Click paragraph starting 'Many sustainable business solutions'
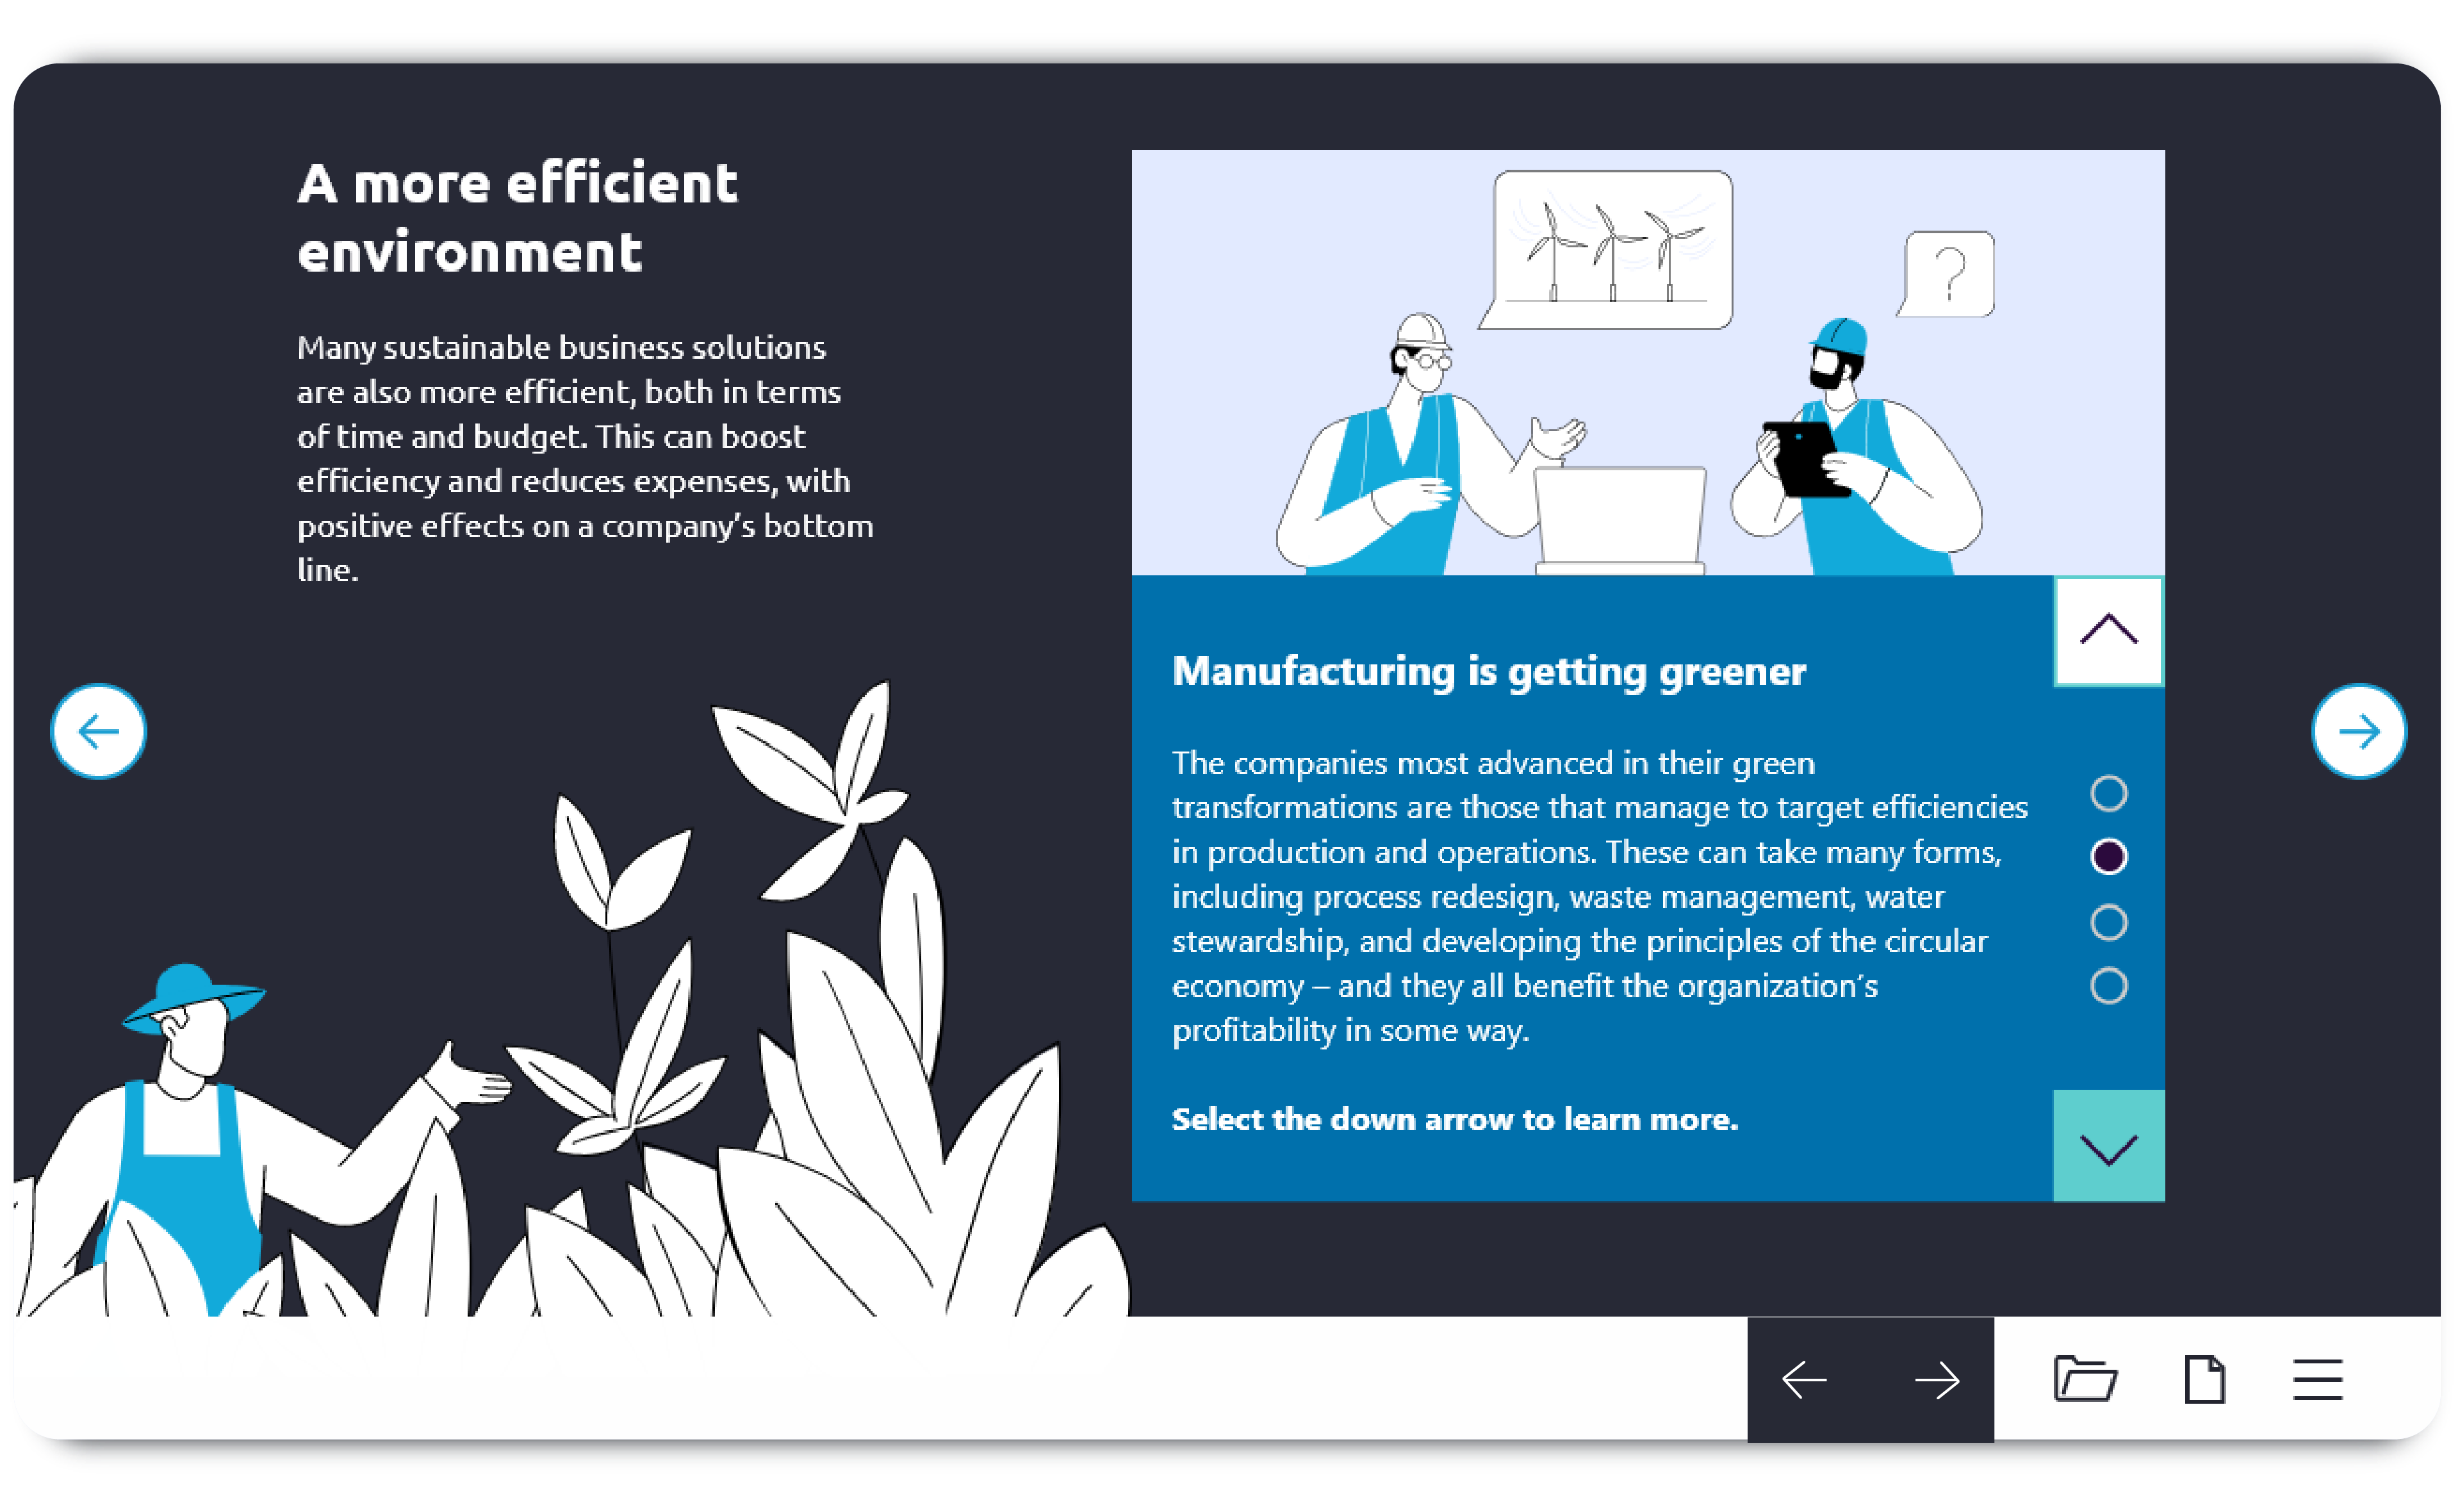The image size is (2460, 1512). pyautogui.click(x=585, y=458)
